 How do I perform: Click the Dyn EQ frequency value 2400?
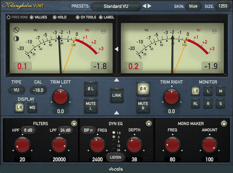tap(97, 159)
